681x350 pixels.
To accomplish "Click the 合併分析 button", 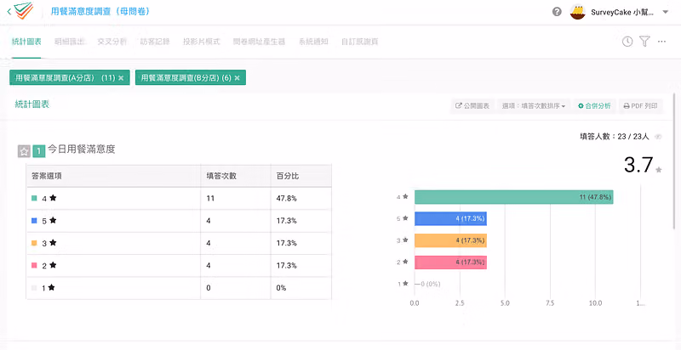I will (594, 105).
